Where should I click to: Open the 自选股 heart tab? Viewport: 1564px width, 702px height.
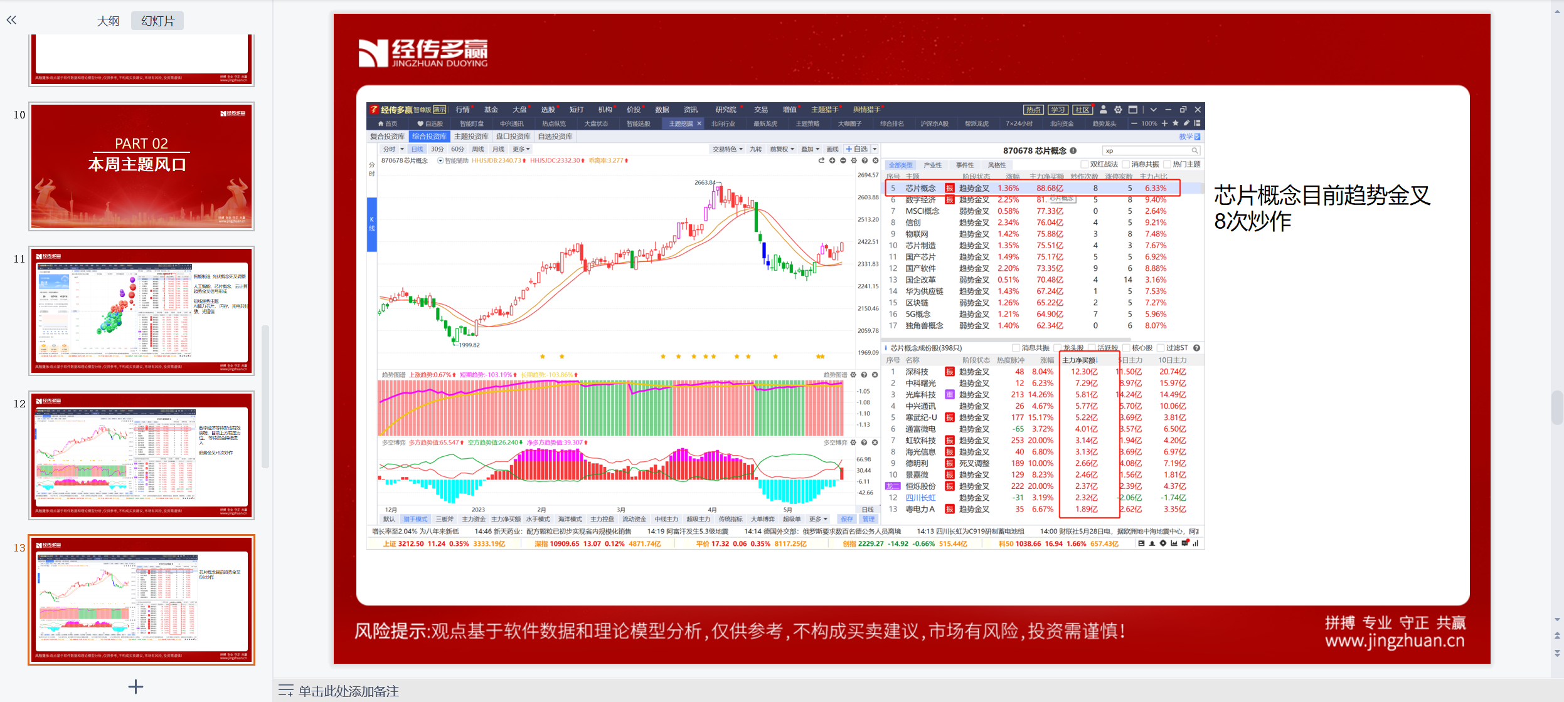(x=430, y=123)
